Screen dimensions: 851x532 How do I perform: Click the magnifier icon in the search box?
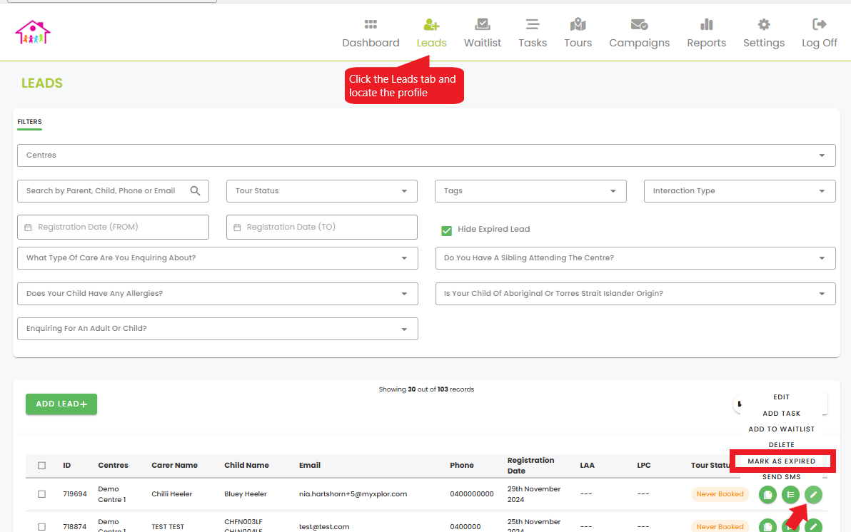pyautogui.click(x=196, y=191)
